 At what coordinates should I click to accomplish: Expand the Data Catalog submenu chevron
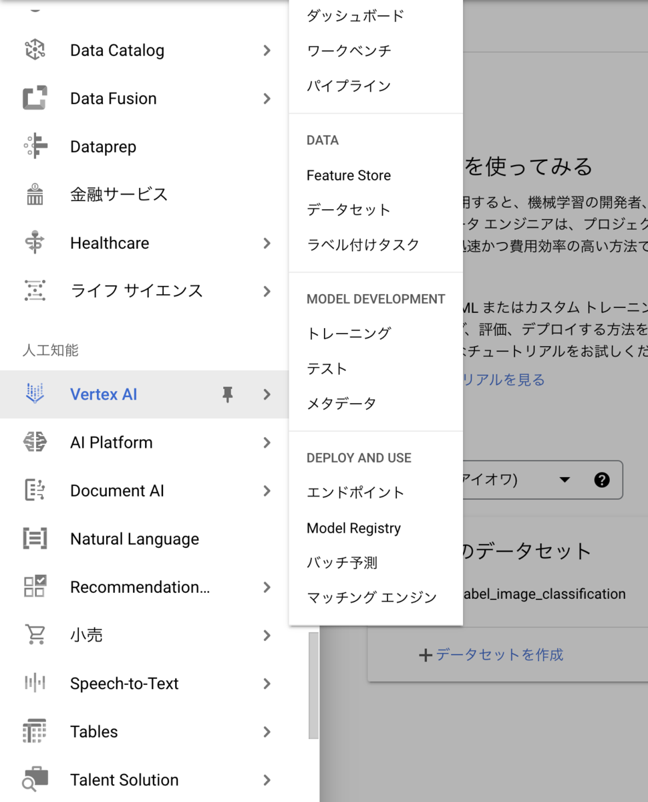(267, 50)
